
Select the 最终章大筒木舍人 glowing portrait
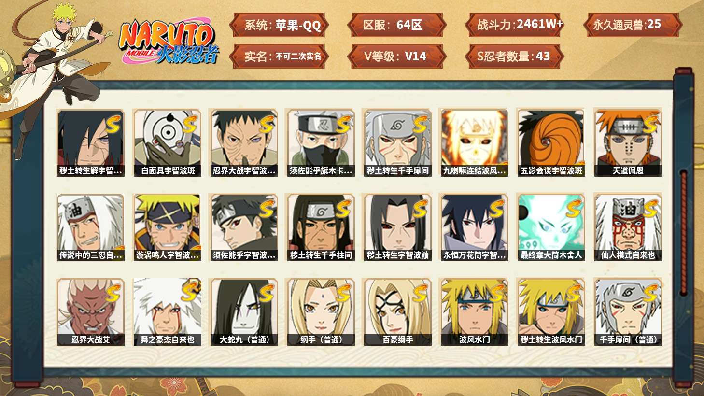(x=551, y=227)
